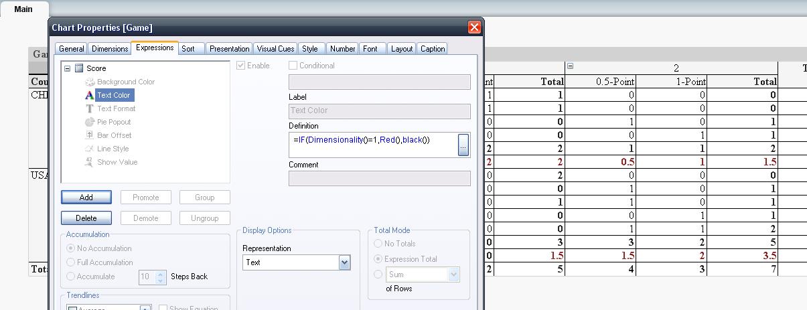Click the Steps Back spinner

point(160,277)
